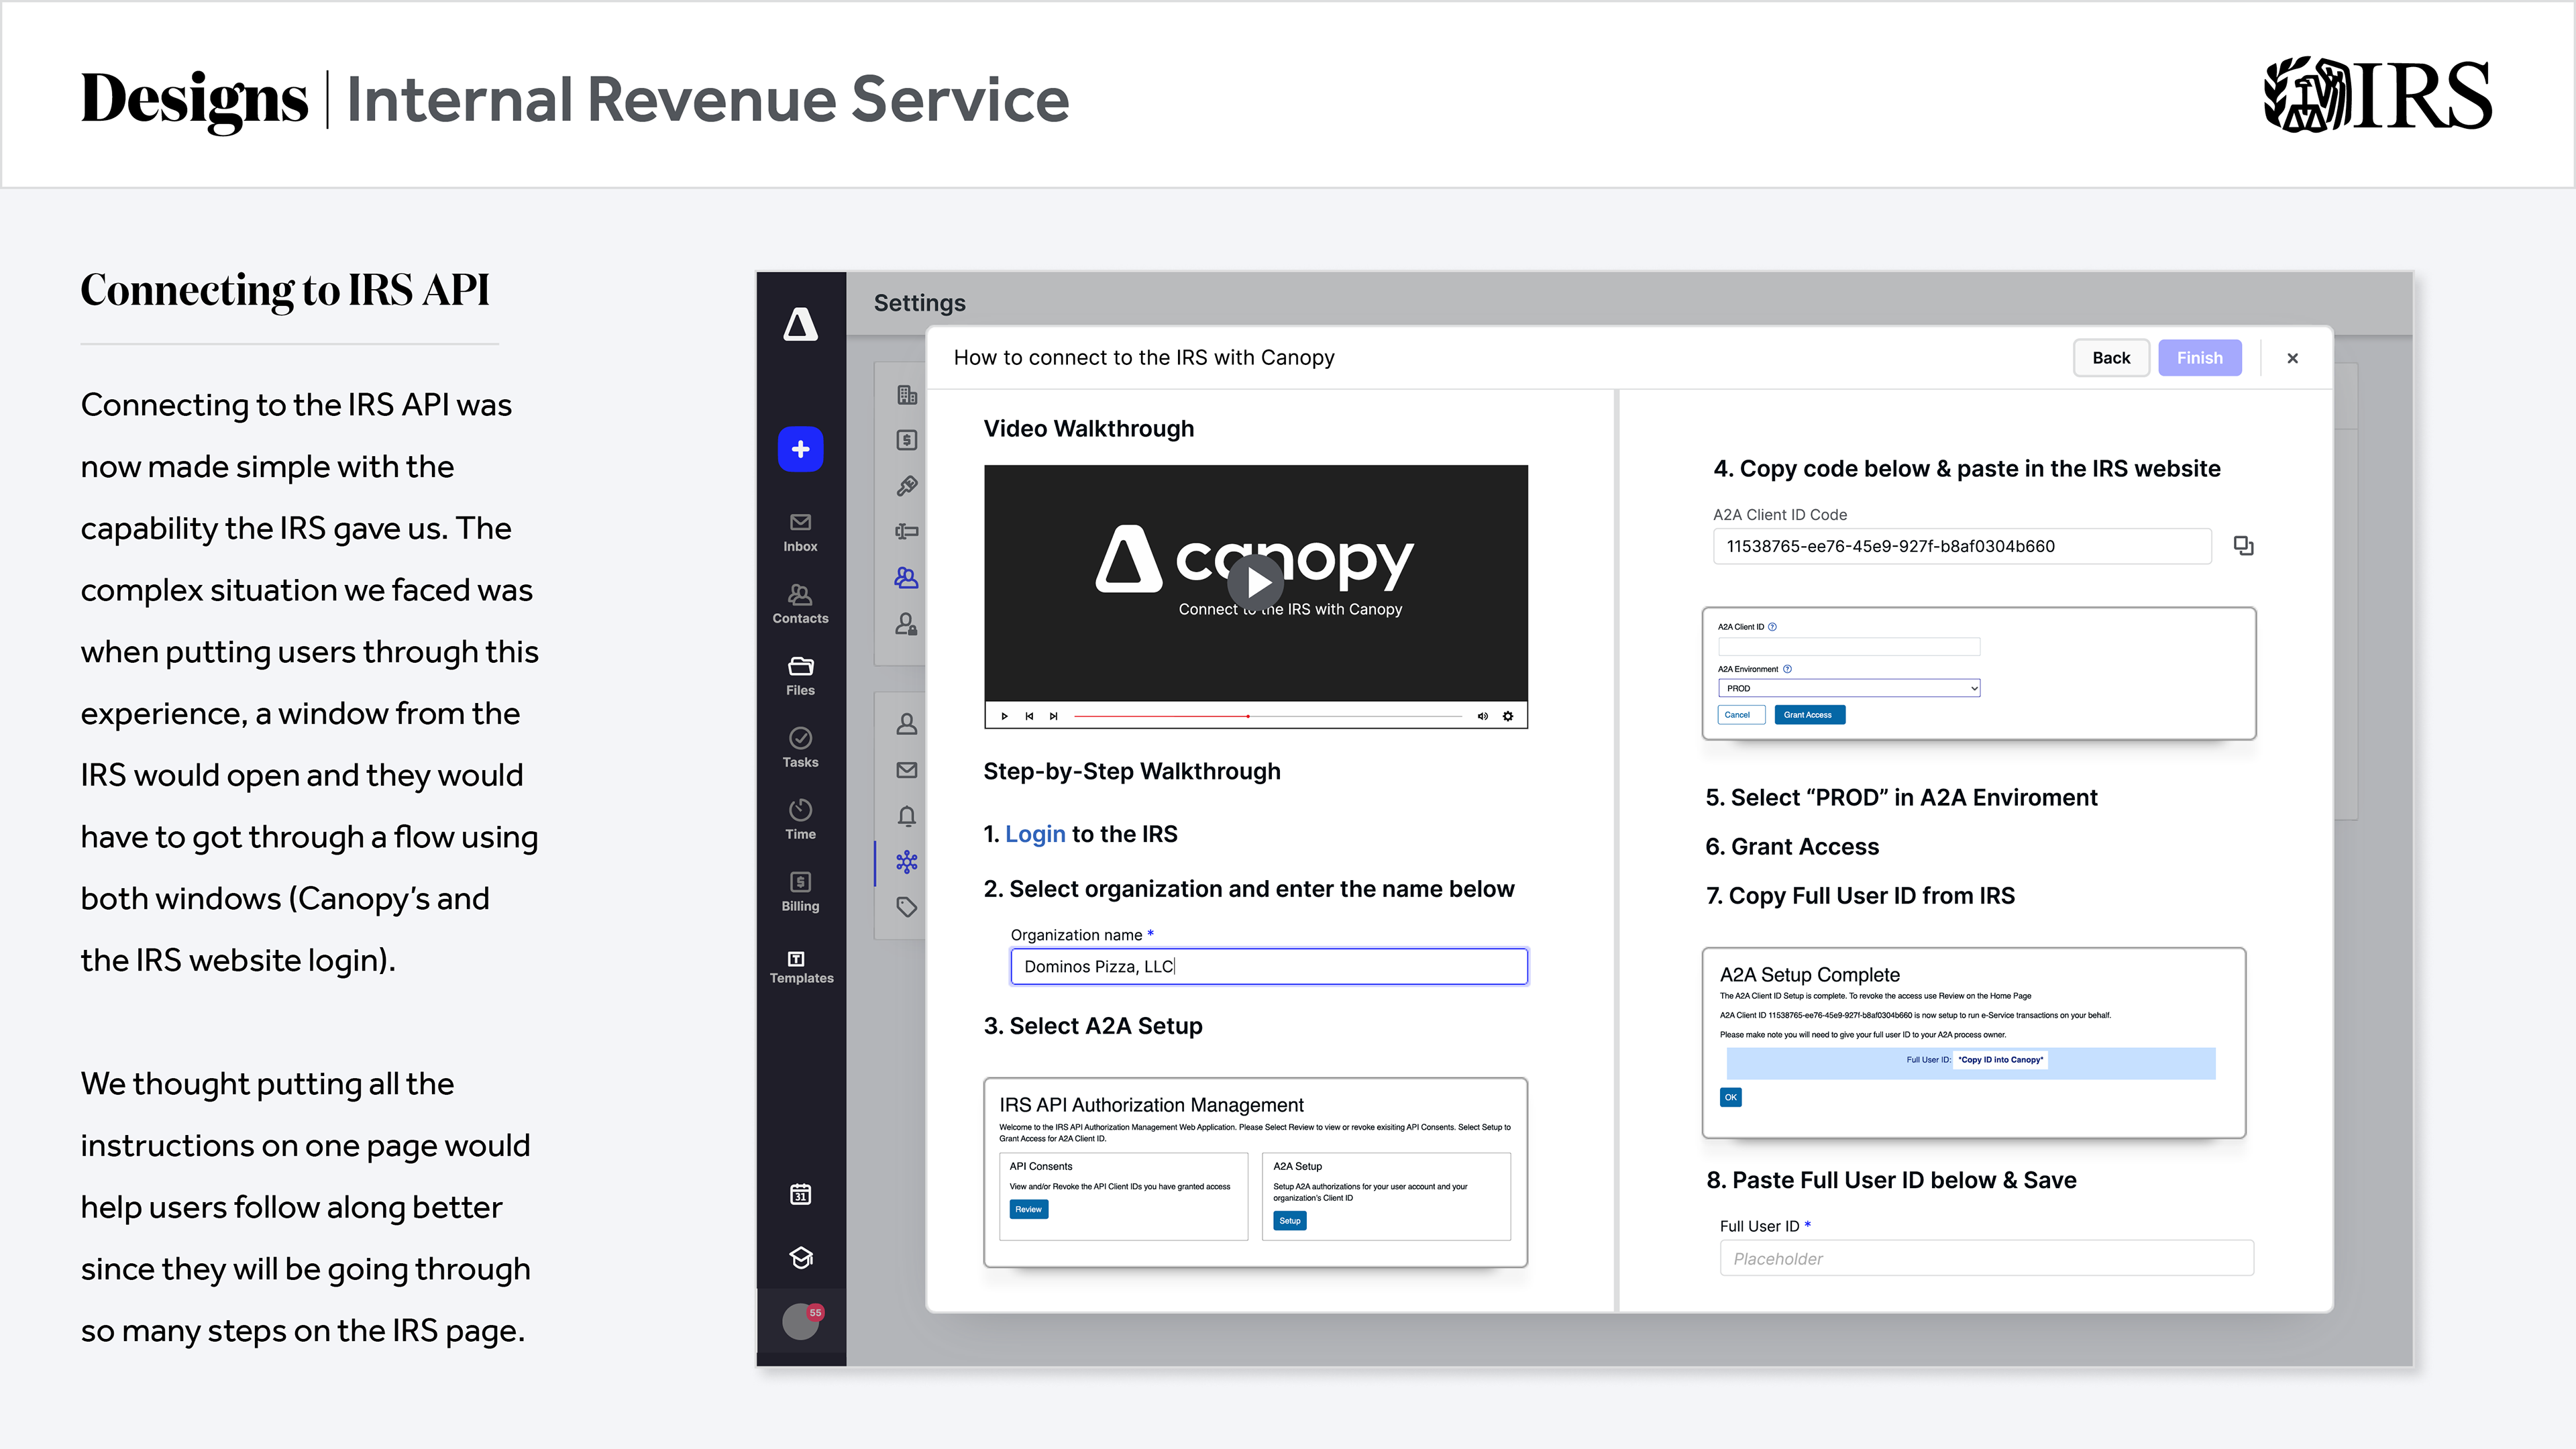Skip to previous in video controls
This screenshot has height=1449, width=2576.
click(1029, 716)
